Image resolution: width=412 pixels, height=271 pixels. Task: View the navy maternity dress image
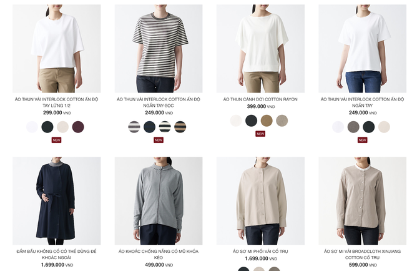[x=56, y=201]
